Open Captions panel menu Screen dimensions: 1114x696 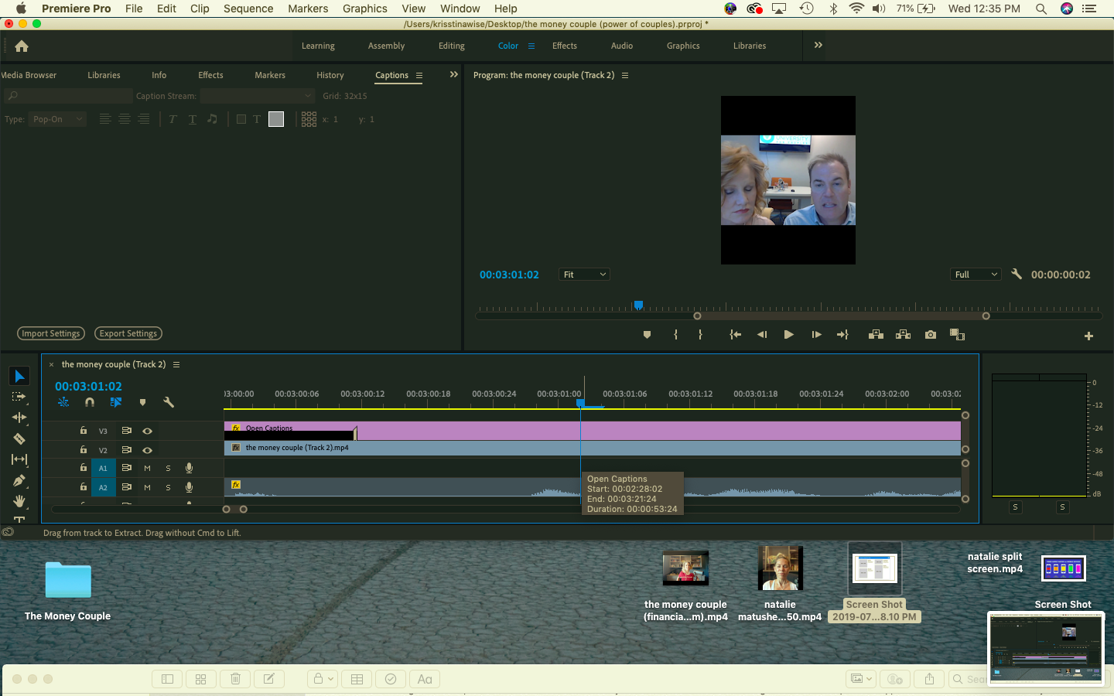click(x=419, y=75)
